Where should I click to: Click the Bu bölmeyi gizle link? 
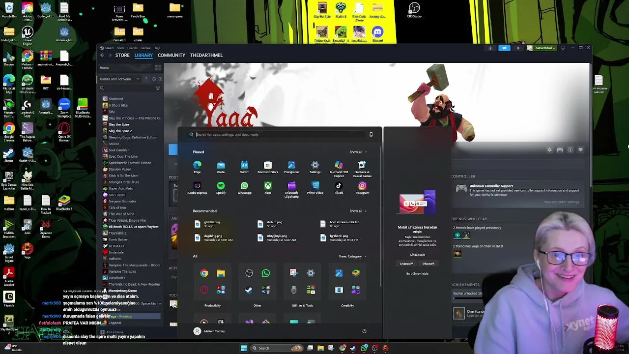(417, 273)
